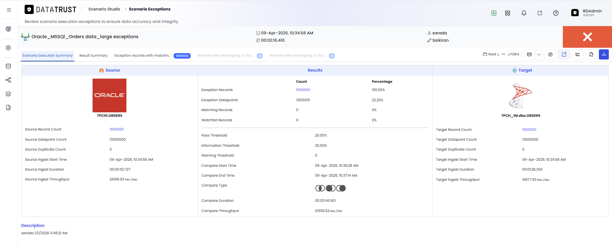This screenshot has width=612, height=246.
Task: Click the Compare Duration 00:00:46.163 value
Action: (325, 201)
